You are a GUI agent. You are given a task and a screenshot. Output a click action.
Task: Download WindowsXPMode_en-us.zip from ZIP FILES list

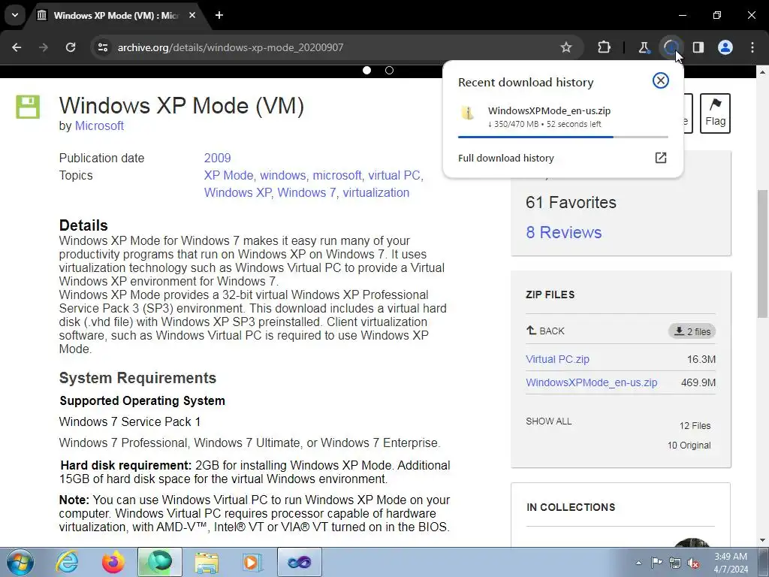(x=592, y=382)
